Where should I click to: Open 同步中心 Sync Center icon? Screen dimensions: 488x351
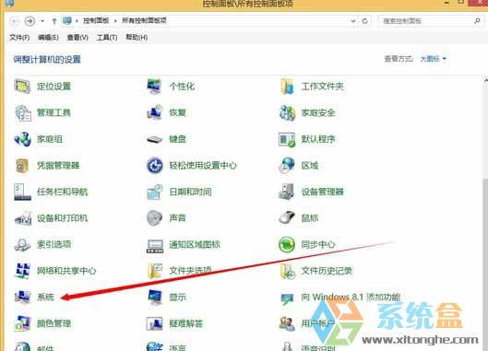(x=287, y=244)
